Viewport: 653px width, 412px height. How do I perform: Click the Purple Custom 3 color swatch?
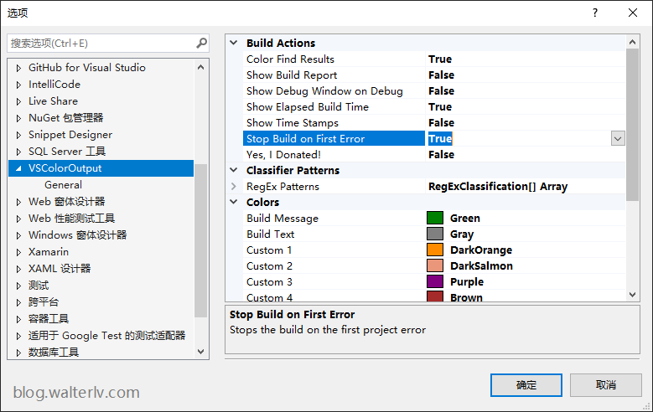tap(435, 282)
